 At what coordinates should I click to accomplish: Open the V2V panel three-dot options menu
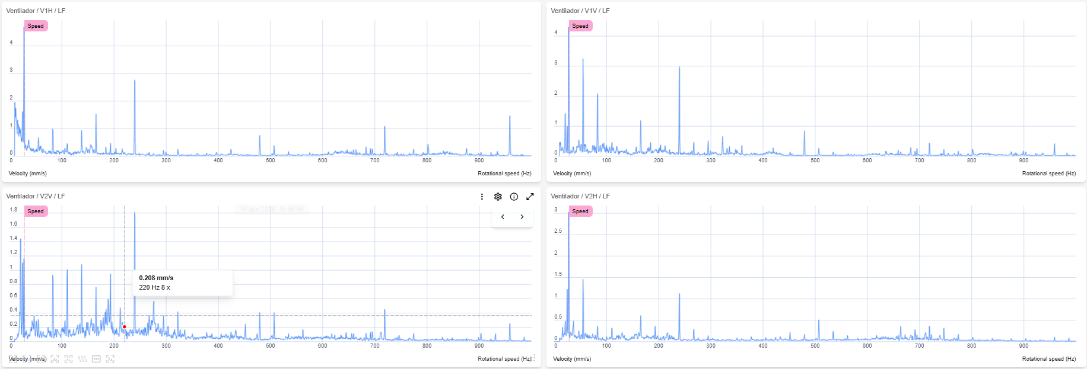pos(482,197)
